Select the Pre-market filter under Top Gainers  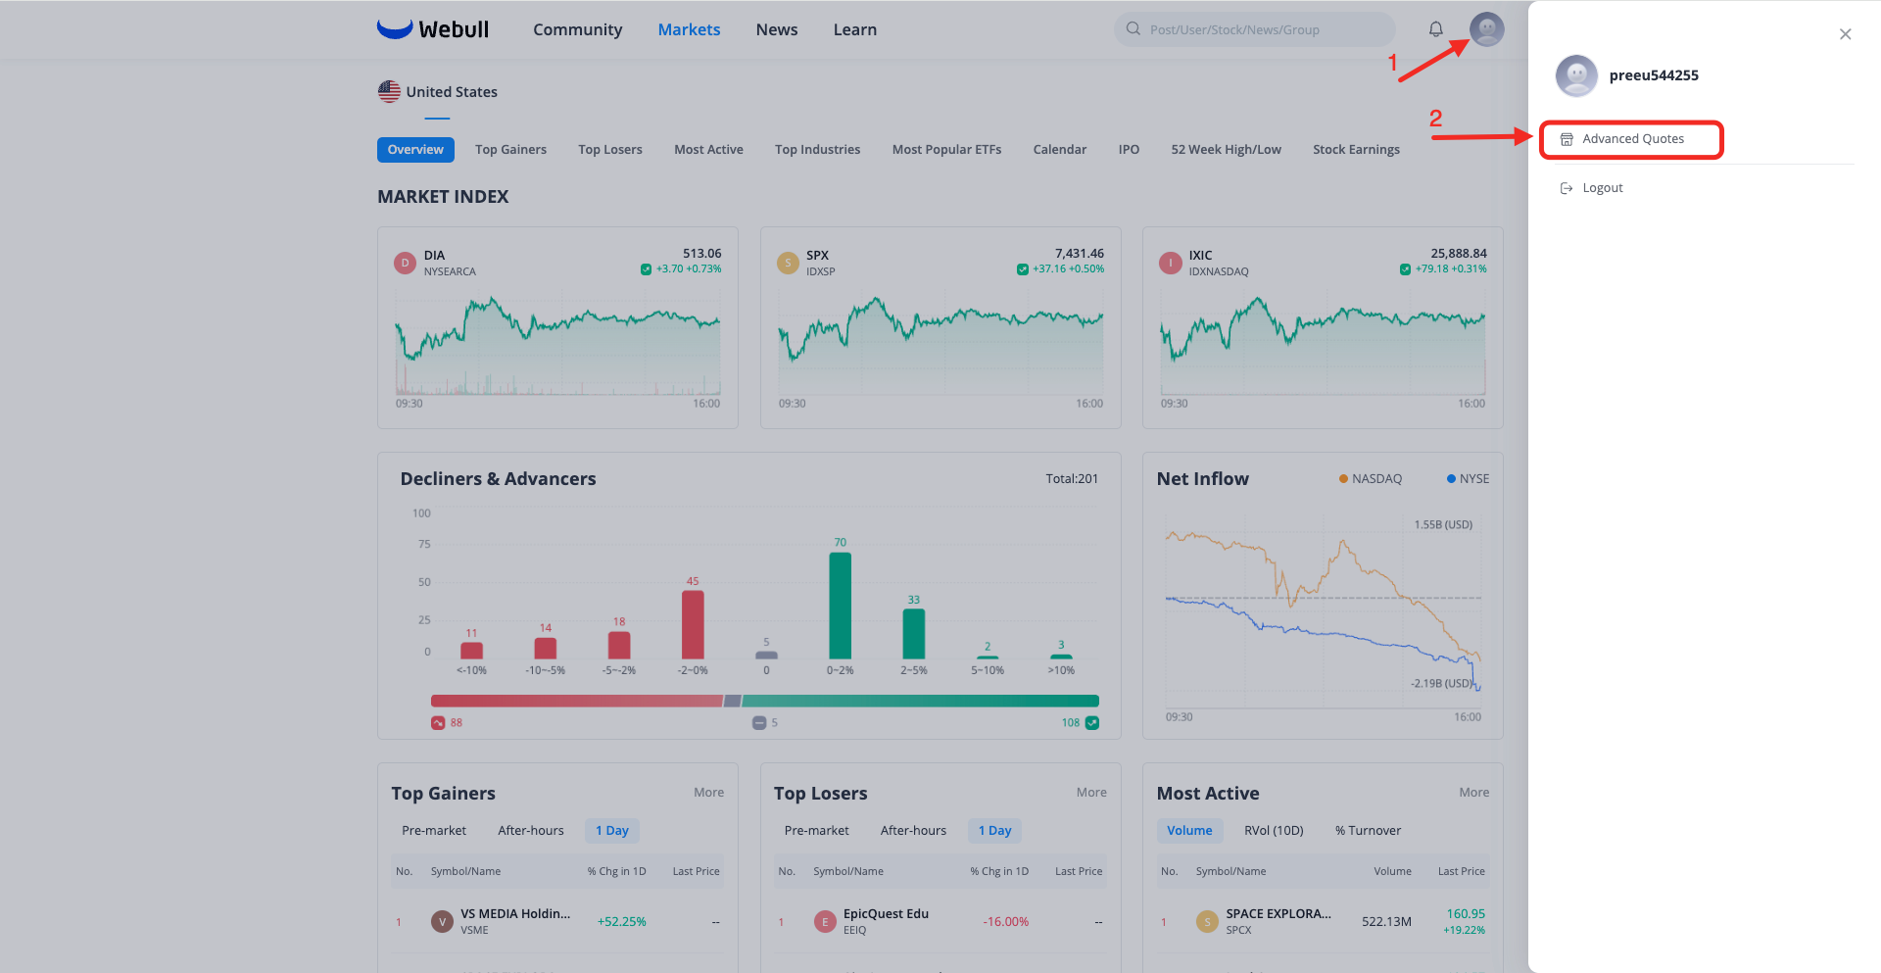coord(434,830)
